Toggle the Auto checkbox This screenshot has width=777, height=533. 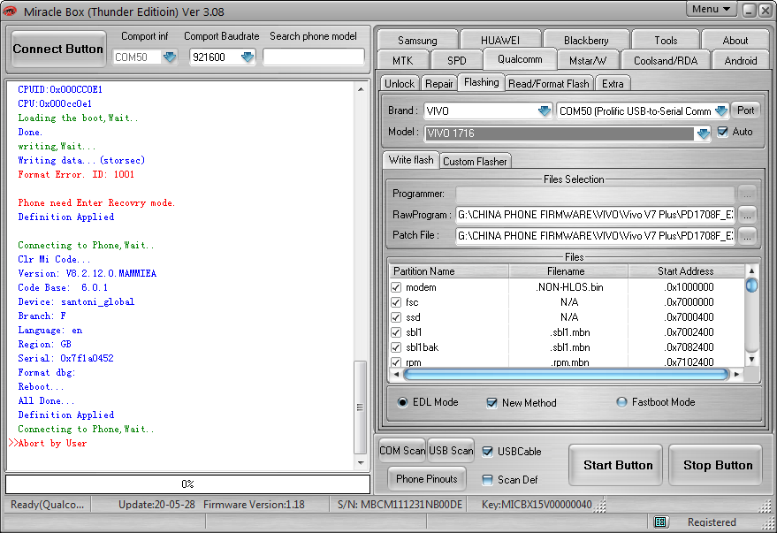click(723, 132)
